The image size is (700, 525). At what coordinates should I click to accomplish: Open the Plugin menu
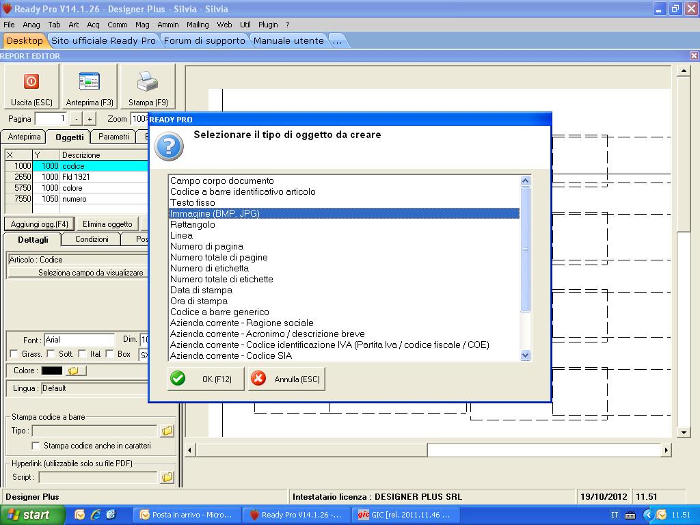click(x=268, y=25)
